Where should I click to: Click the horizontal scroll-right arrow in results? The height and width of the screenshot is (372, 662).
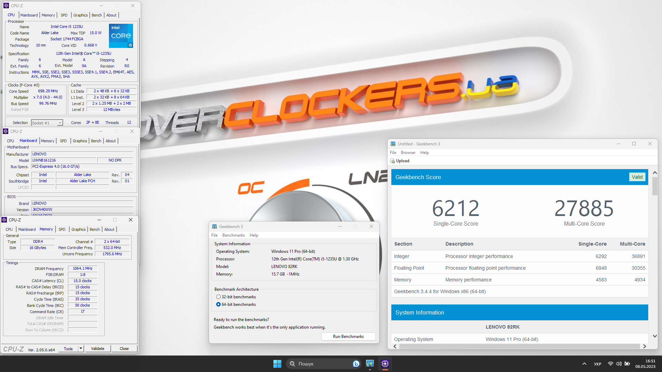pyautogui.click(x=644, y=347)
